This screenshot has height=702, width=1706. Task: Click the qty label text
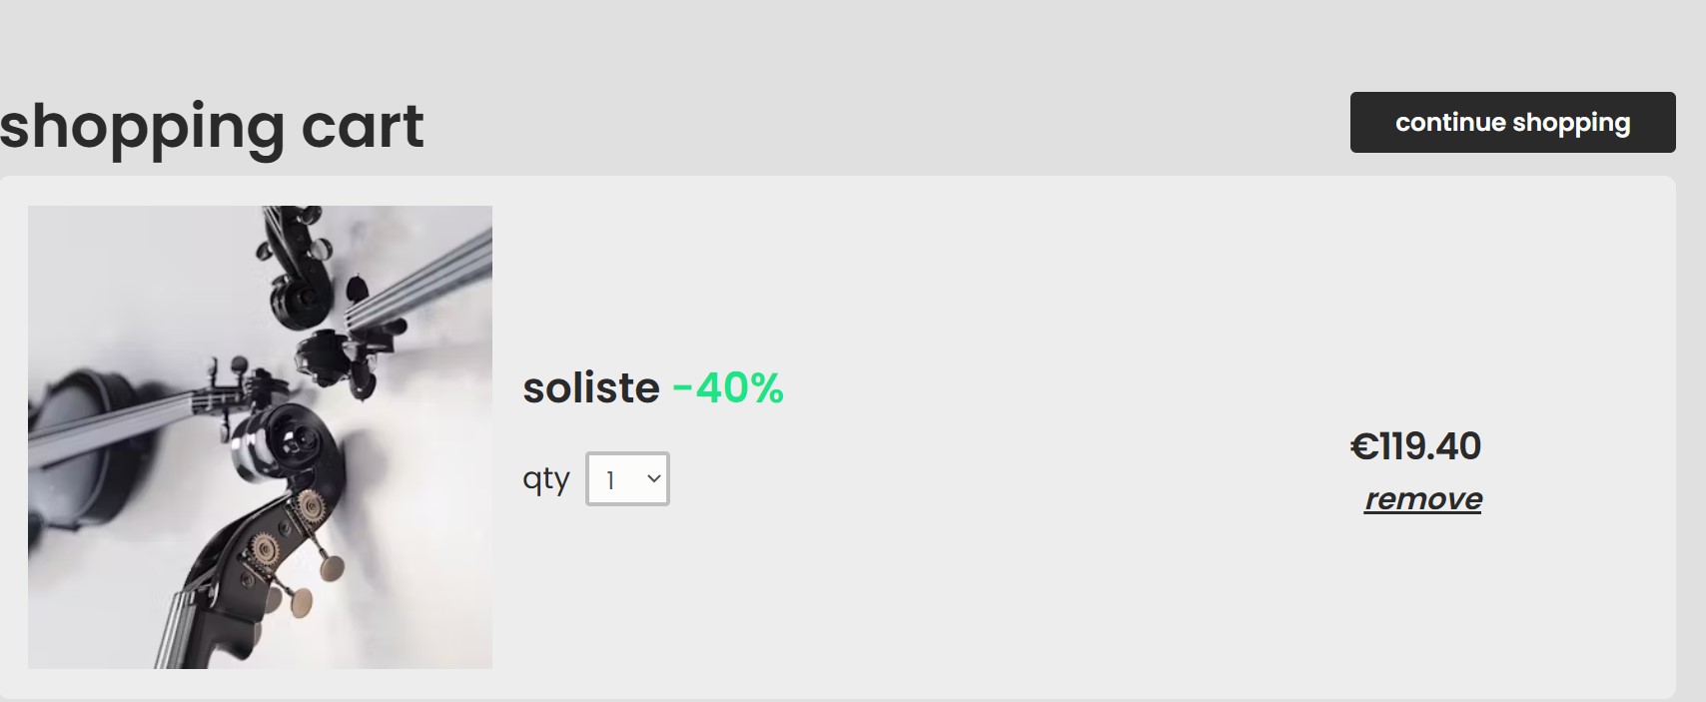[x=545, y=479]
